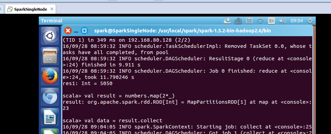Open the network Wi-Fi indicator menu
The height and width of the screenshot is (134, 331).
click(x=260, y=21)
